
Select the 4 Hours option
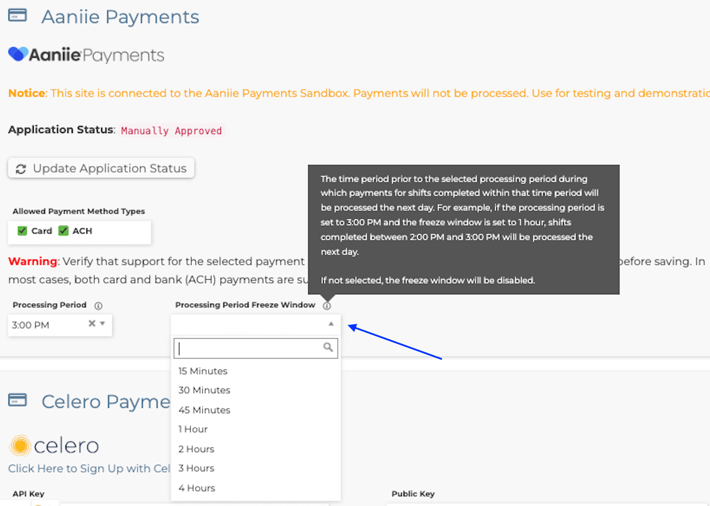(x=197, y=488)
